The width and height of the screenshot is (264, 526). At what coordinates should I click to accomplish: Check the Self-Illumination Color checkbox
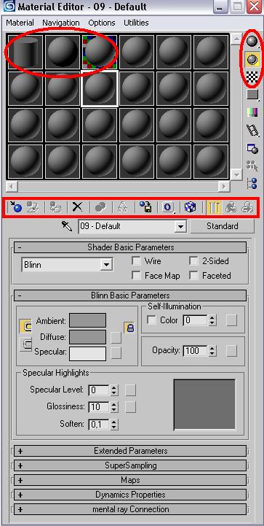[152, 320]
